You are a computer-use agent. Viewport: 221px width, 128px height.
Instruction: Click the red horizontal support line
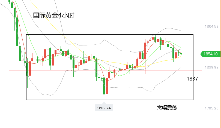tap(105, 70)
